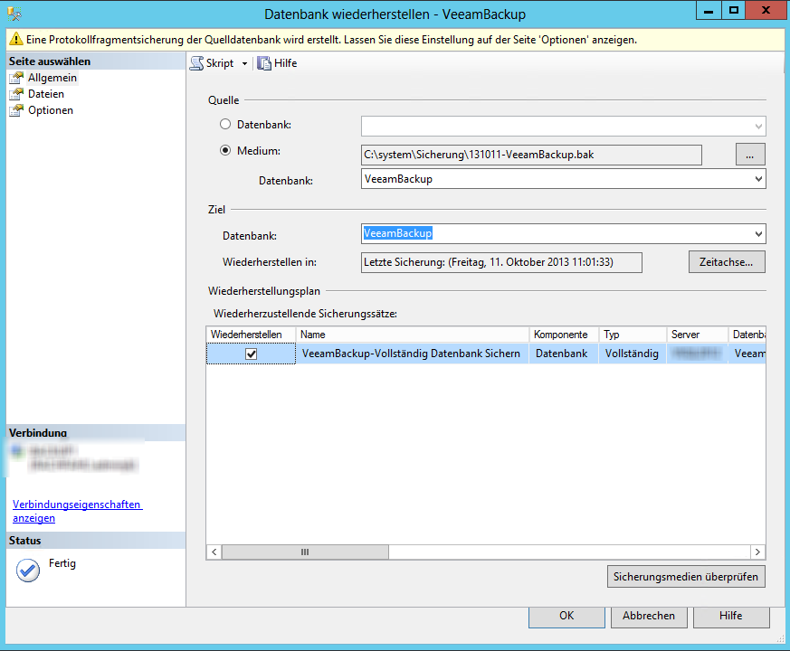Image resolution: width=790 pixels, height=651 pixels.
Task: Minimize the restore dialog window
Action: (709, 11)
